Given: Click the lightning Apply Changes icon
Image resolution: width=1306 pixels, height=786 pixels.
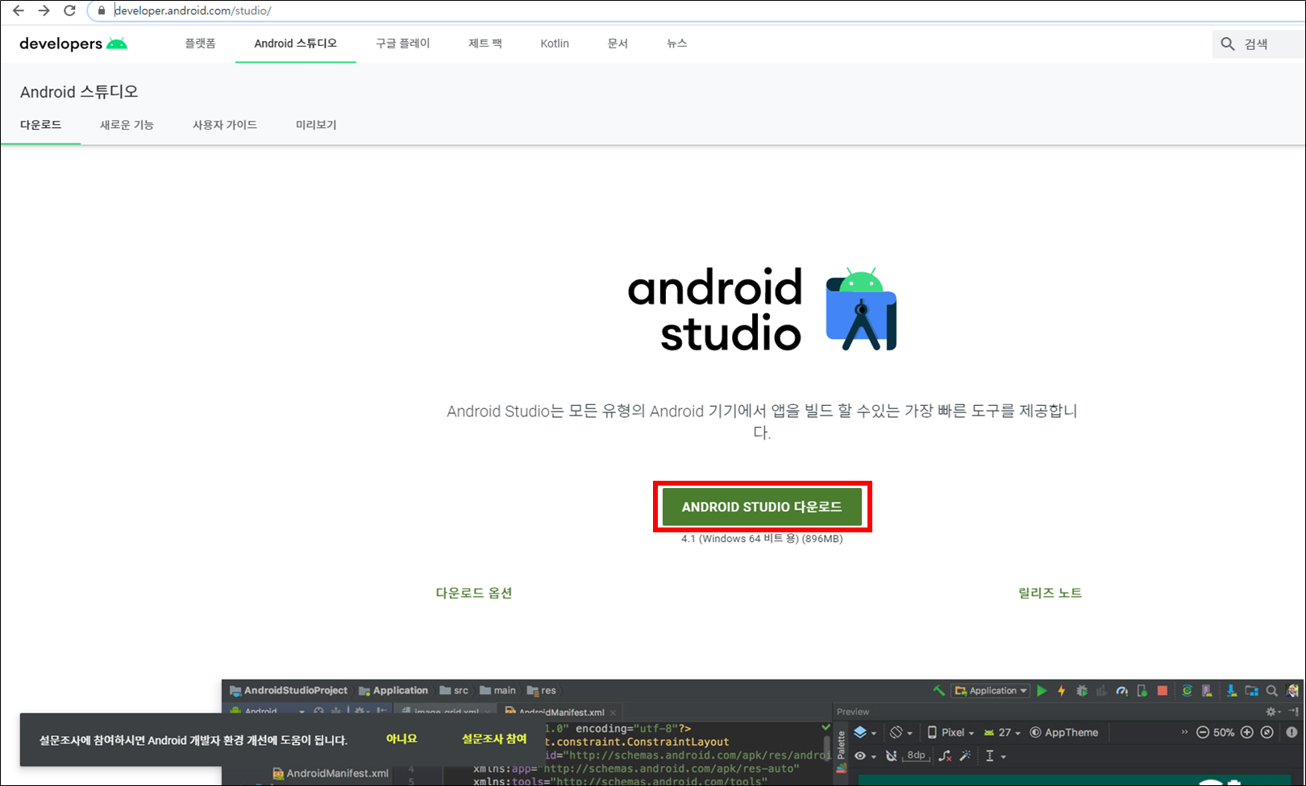Looking at the screenshot, I should 1062,691.
